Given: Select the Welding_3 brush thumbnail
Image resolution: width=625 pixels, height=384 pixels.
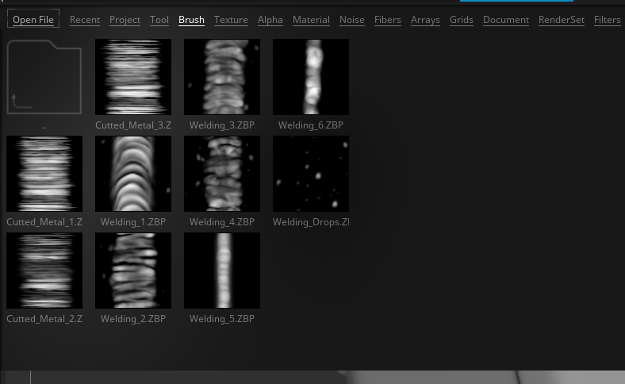Looking at the screenshot, I should (222, 77).
